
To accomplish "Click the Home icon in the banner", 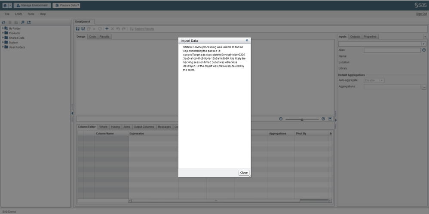I will click(x=5, y=5).
